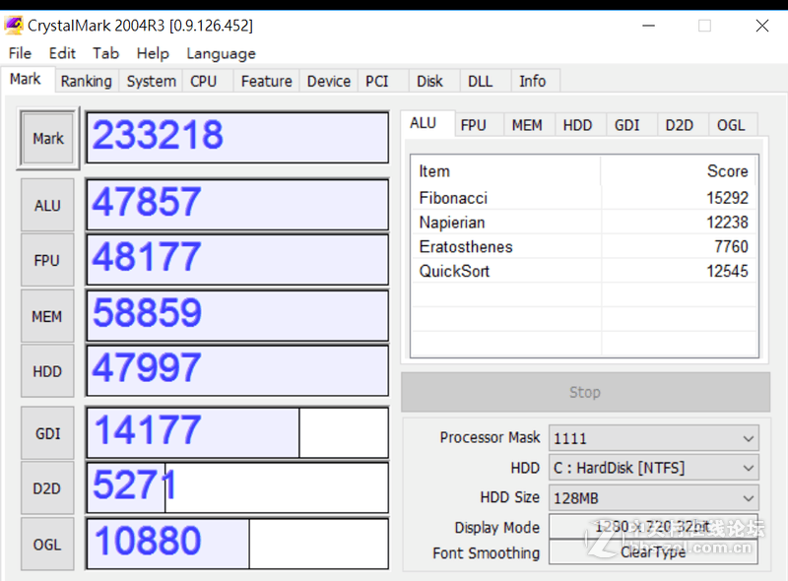Run the OGL benchmark from the sidebar

point(46,544)
